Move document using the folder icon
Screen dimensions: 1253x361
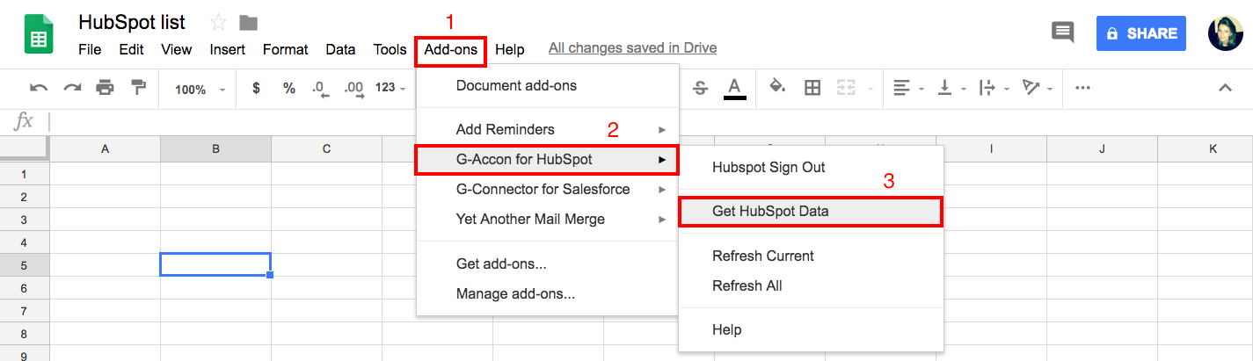coord(249,22)
